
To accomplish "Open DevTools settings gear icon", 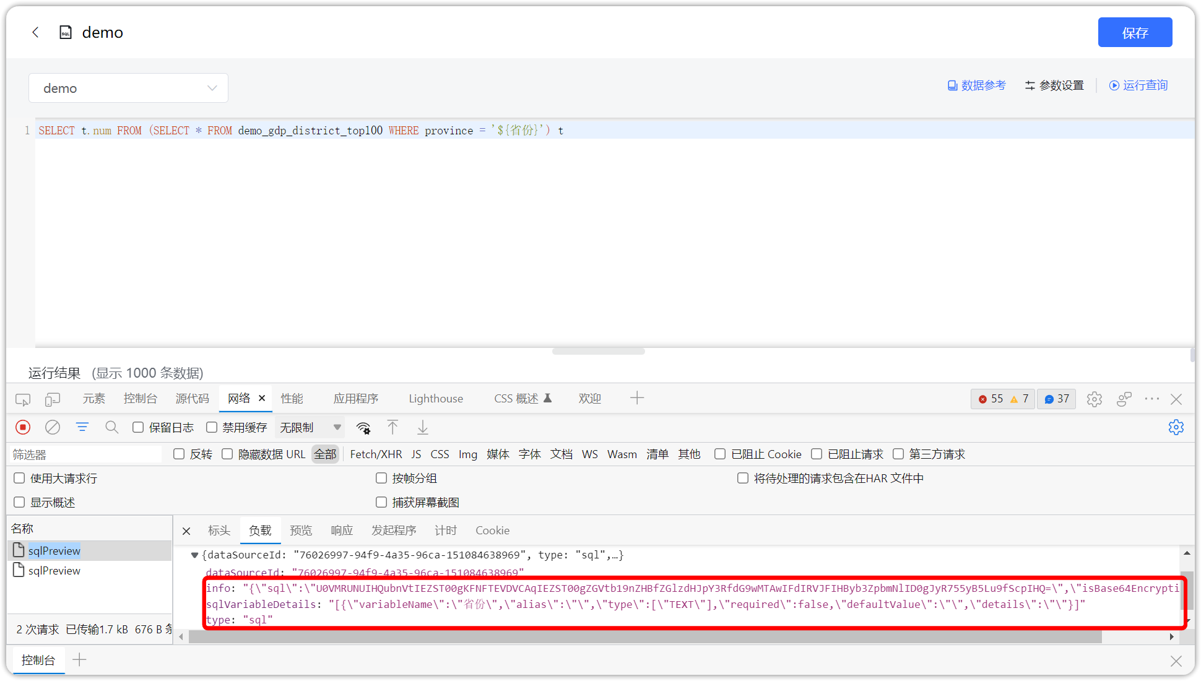I will click(1095, 399).
